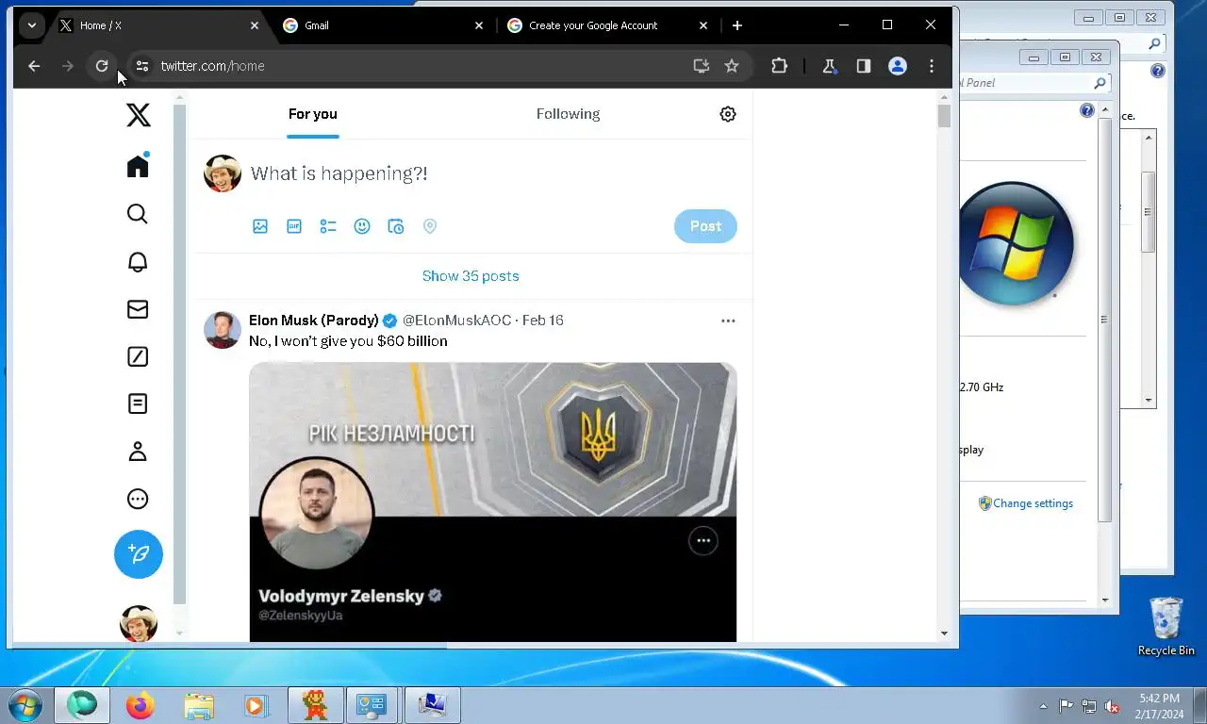View site information icon in address bar
The height and width of the screenshot is (724, 1207).
(142, 66)
